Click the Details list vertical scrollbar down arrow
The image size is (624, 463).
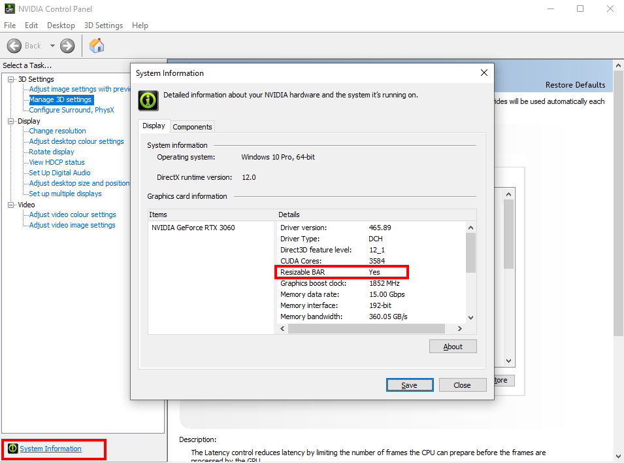pos(470,317)
